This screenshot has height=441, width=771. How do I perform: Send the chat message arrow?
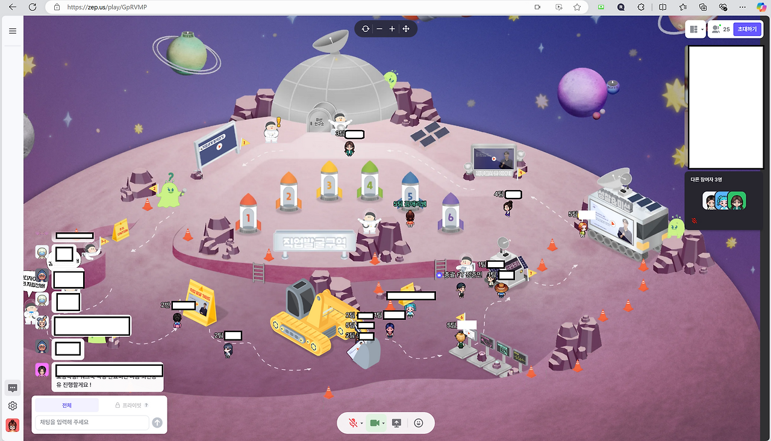pos(157,422)
